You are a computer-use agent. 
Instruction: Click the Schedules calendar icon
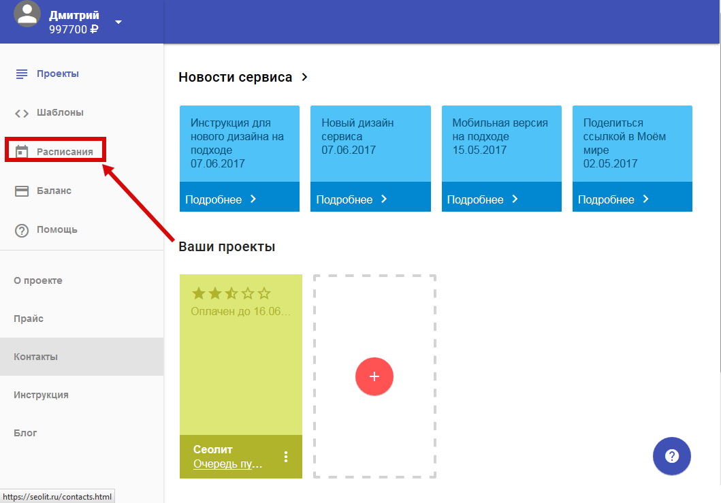pos(22,152)
